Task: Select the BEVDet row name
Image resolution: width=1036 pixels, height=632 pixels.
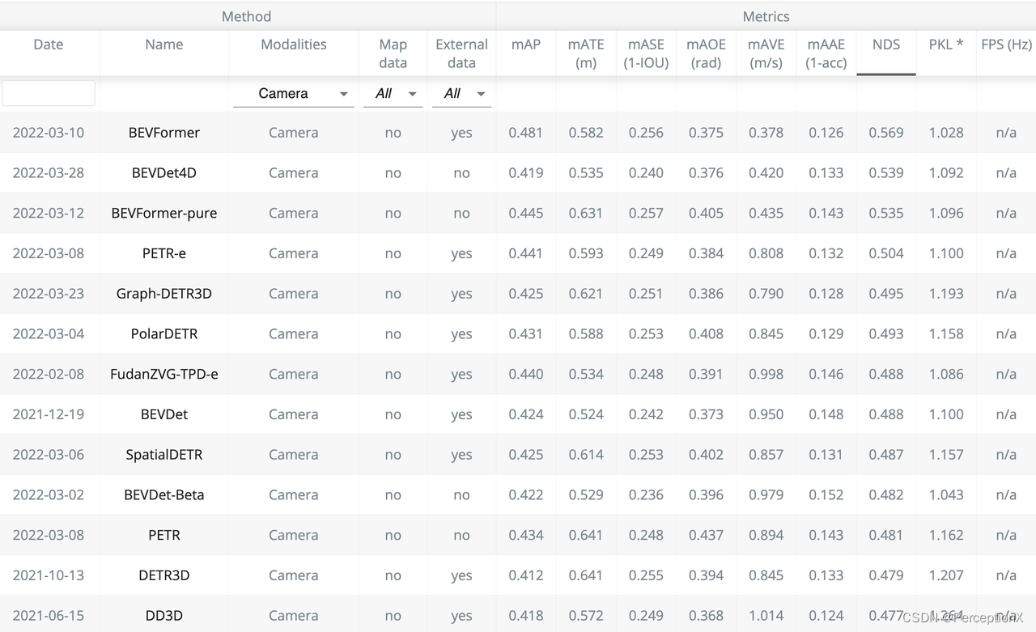Action: pos(164,414)
